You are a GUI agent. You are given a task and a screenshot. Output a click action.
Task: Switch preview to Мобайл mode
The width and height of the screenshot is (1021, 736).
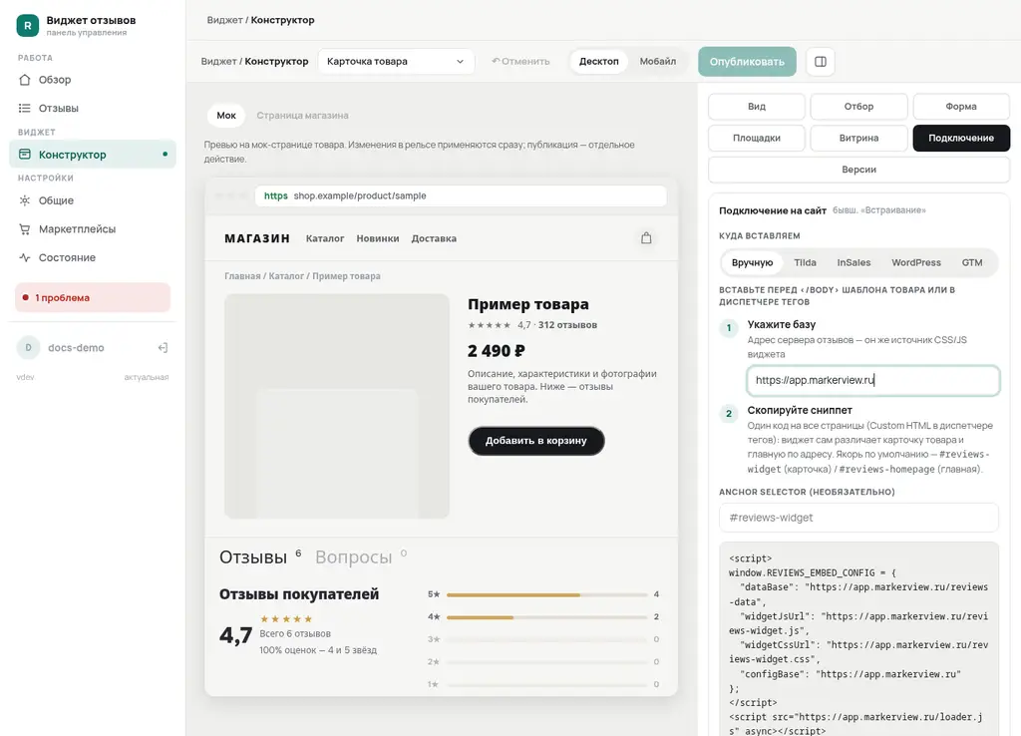click(x=658, y=61)
